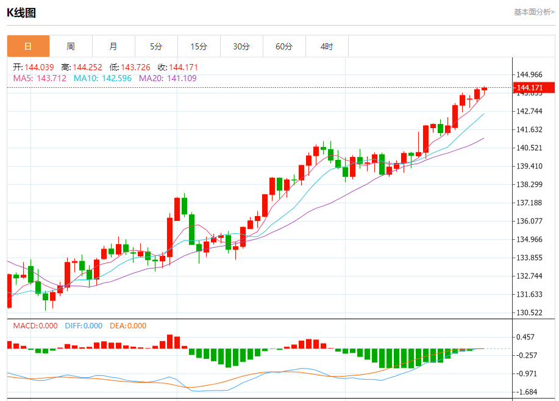Click the DEA value label
This screenshot has width=559, height=401.
tap(128, 326)
